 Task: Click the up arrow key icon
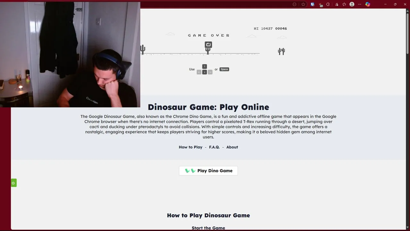click(x=204, y=67)
